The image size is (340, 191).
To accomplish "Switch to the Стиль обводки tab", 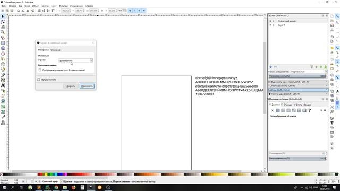I will point(303,105).
